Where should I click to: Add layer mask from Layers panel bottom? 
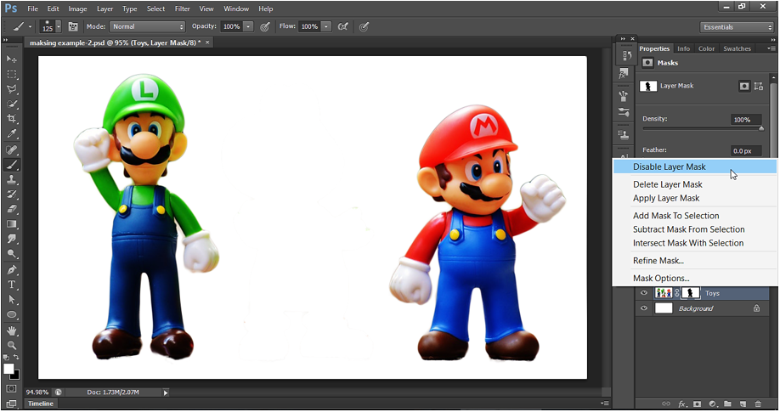pyautogui.click(x=698, y=404)
